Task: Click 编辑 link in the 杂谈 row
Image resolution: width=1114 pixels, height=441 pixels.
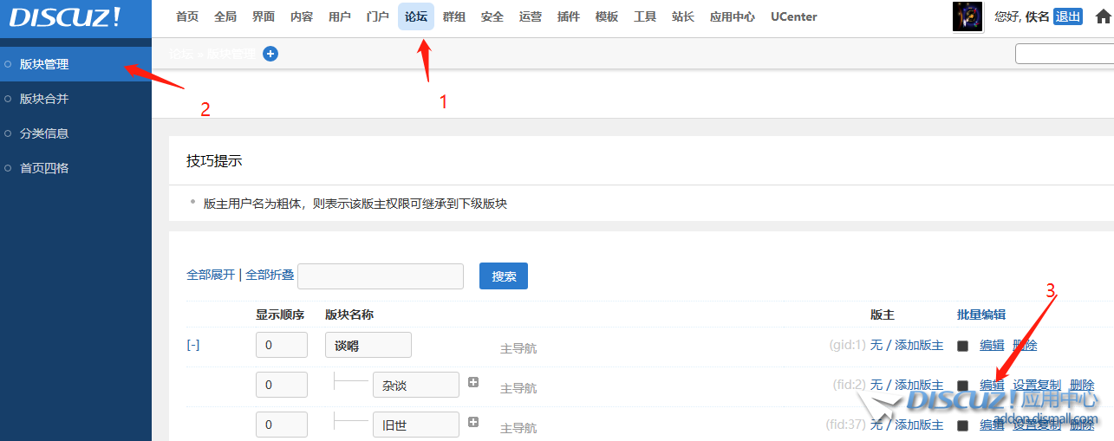Action: coord(992,386)
